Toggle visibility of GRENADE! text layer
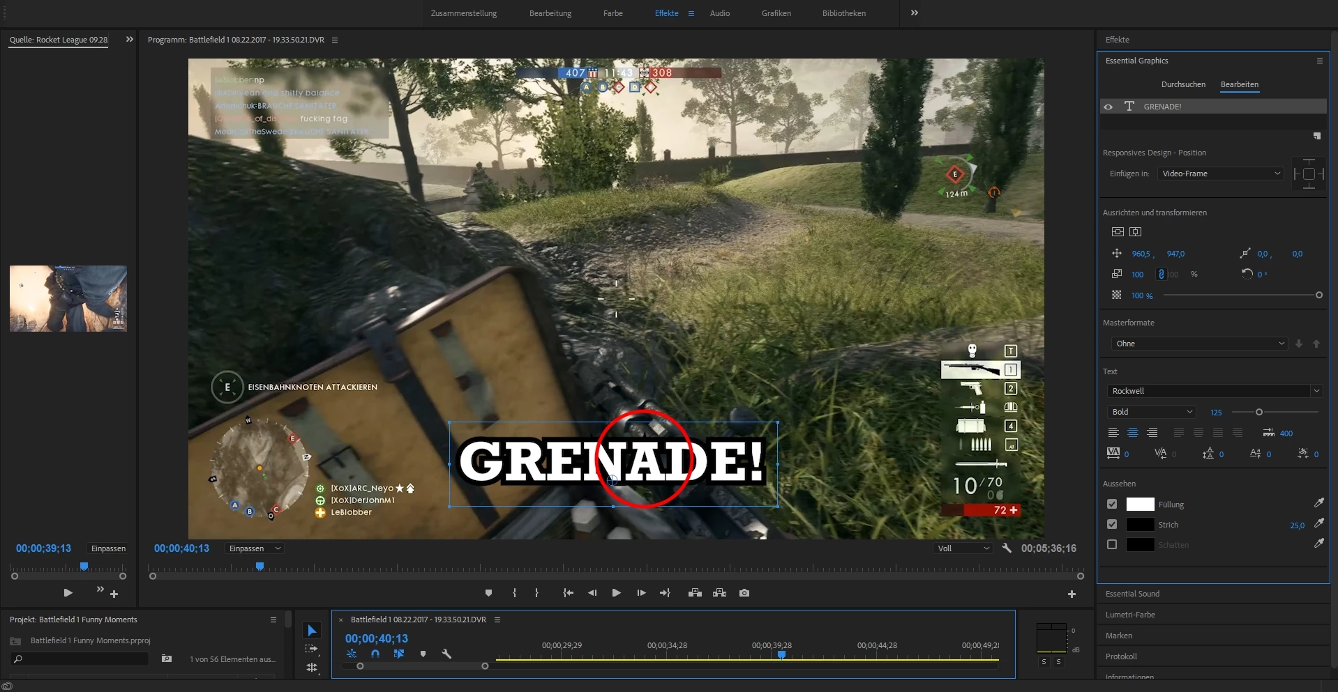Image resolution: width=1338 pixels, height=692 pixels. click(x=1108, y=107)
